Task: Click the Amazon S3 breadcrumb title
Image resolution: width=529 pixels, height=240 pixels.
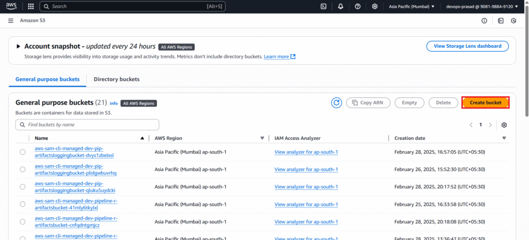Action: (33, 21)
